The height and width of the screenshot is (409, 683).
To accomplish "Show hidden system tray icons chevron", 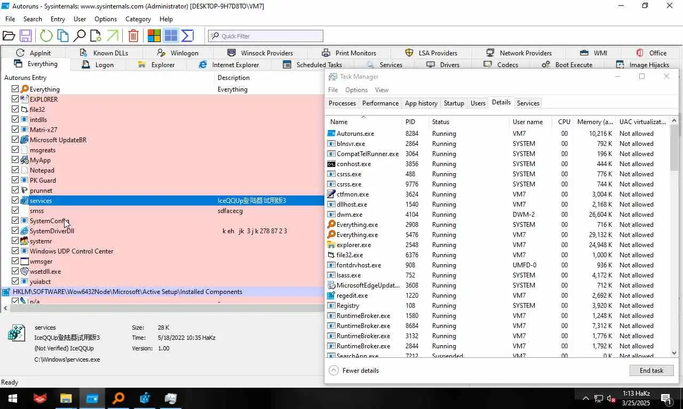I will pyautogui.click(x=585, y=398).
